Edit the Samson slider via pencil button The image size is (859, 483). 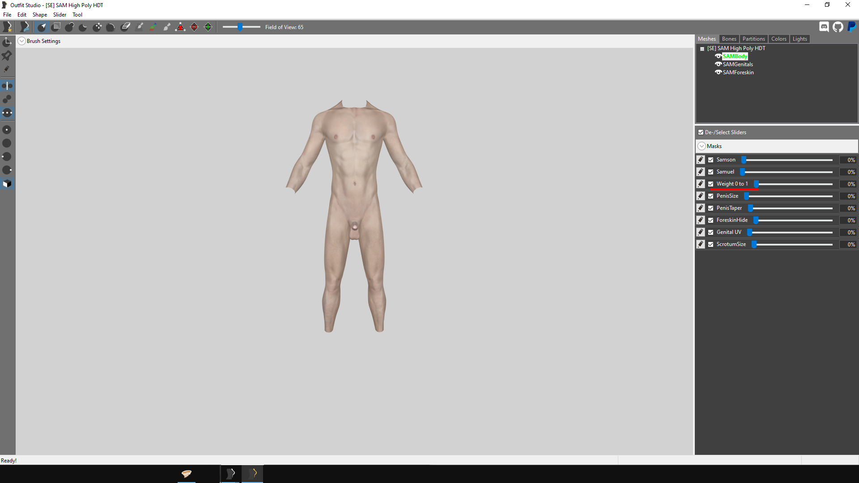(701, 160)
